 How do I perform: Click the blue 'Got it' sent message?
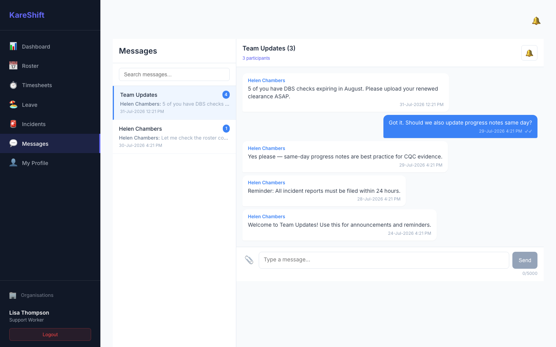(x=460, y=126)
